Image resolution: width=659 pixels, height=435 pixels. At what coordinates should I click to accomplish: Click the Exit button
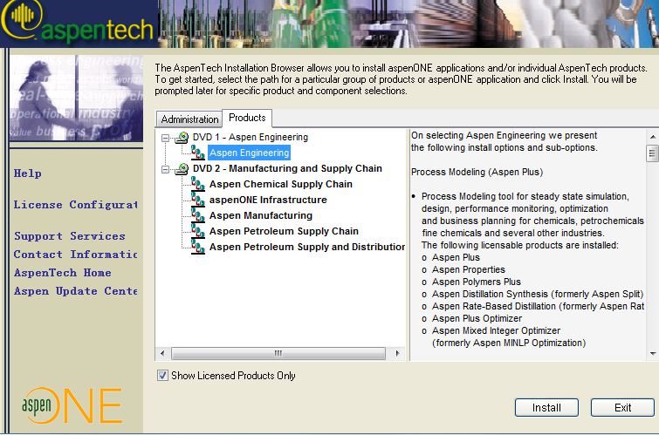click(622, 408)
